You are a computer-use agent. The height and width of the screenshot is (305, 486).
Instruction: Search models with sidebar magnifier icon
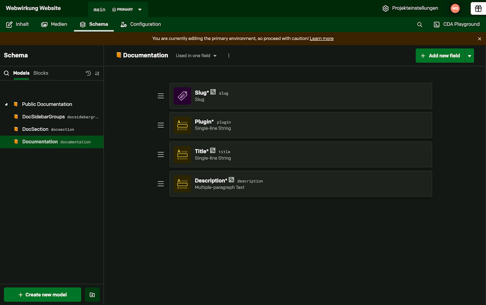point(6,73)
